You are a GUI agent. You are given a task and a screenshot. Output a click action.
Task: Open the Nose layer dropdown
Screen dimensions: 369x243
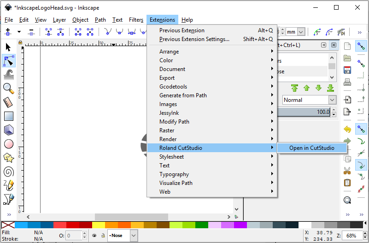[x=134, y=236]
